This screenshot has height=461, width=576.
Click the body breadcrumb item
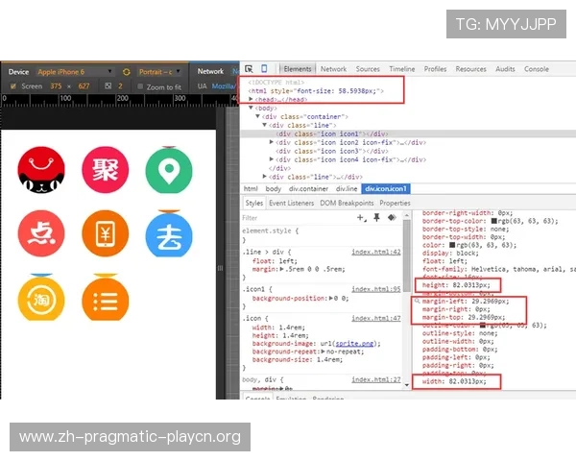pos(274,188)
